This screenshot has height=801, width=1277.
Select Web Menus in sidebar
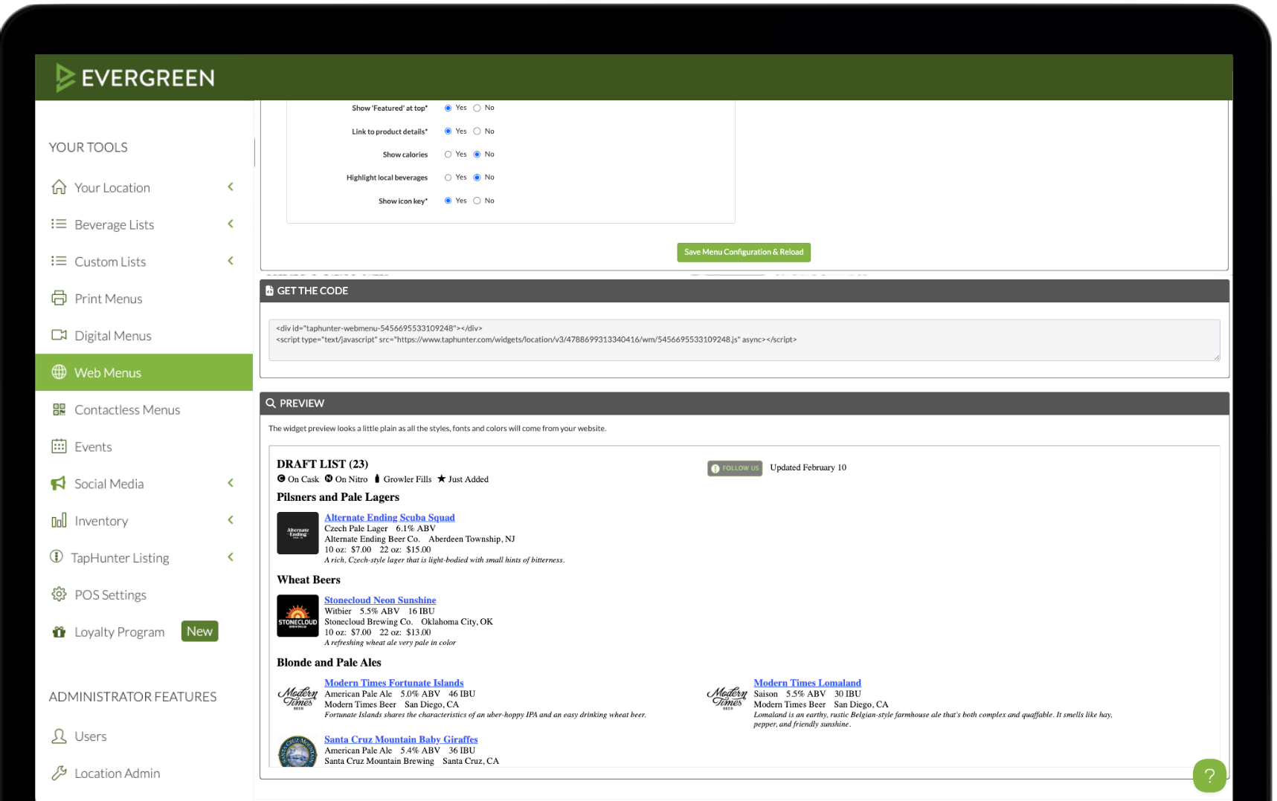click(x=108, y=373)
